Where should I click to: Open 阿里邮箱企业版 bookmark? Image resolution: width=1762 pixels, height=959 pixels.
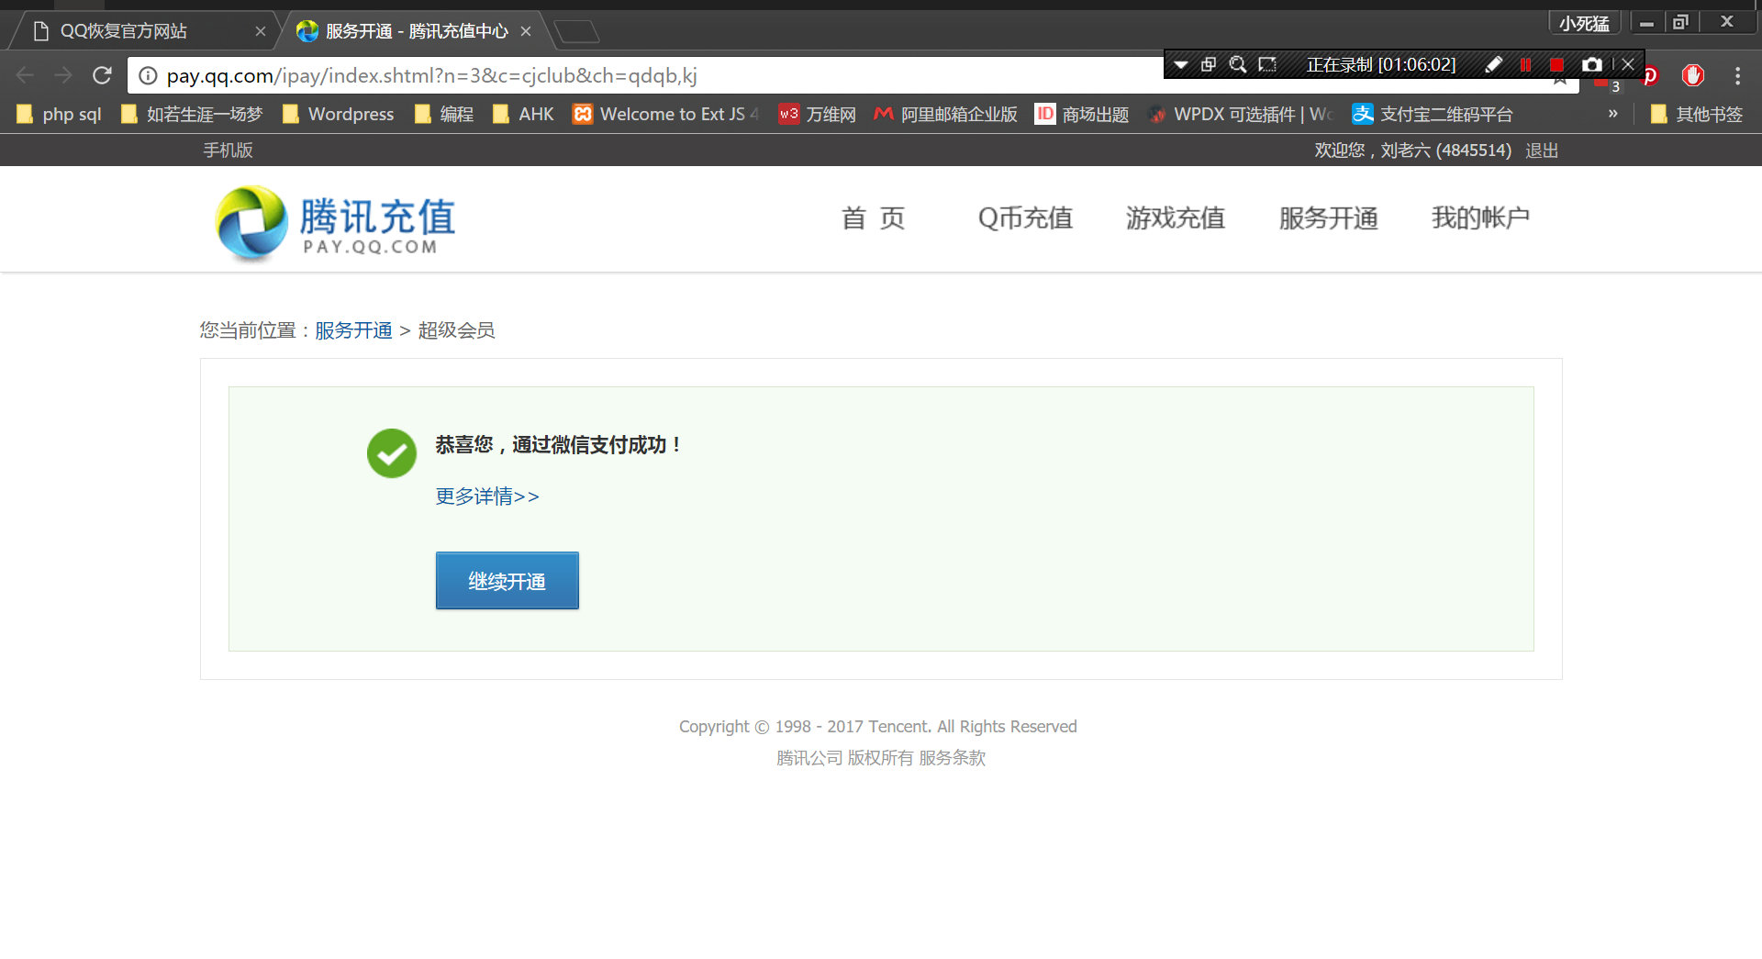pyautogui.click(x=945, y=114)
